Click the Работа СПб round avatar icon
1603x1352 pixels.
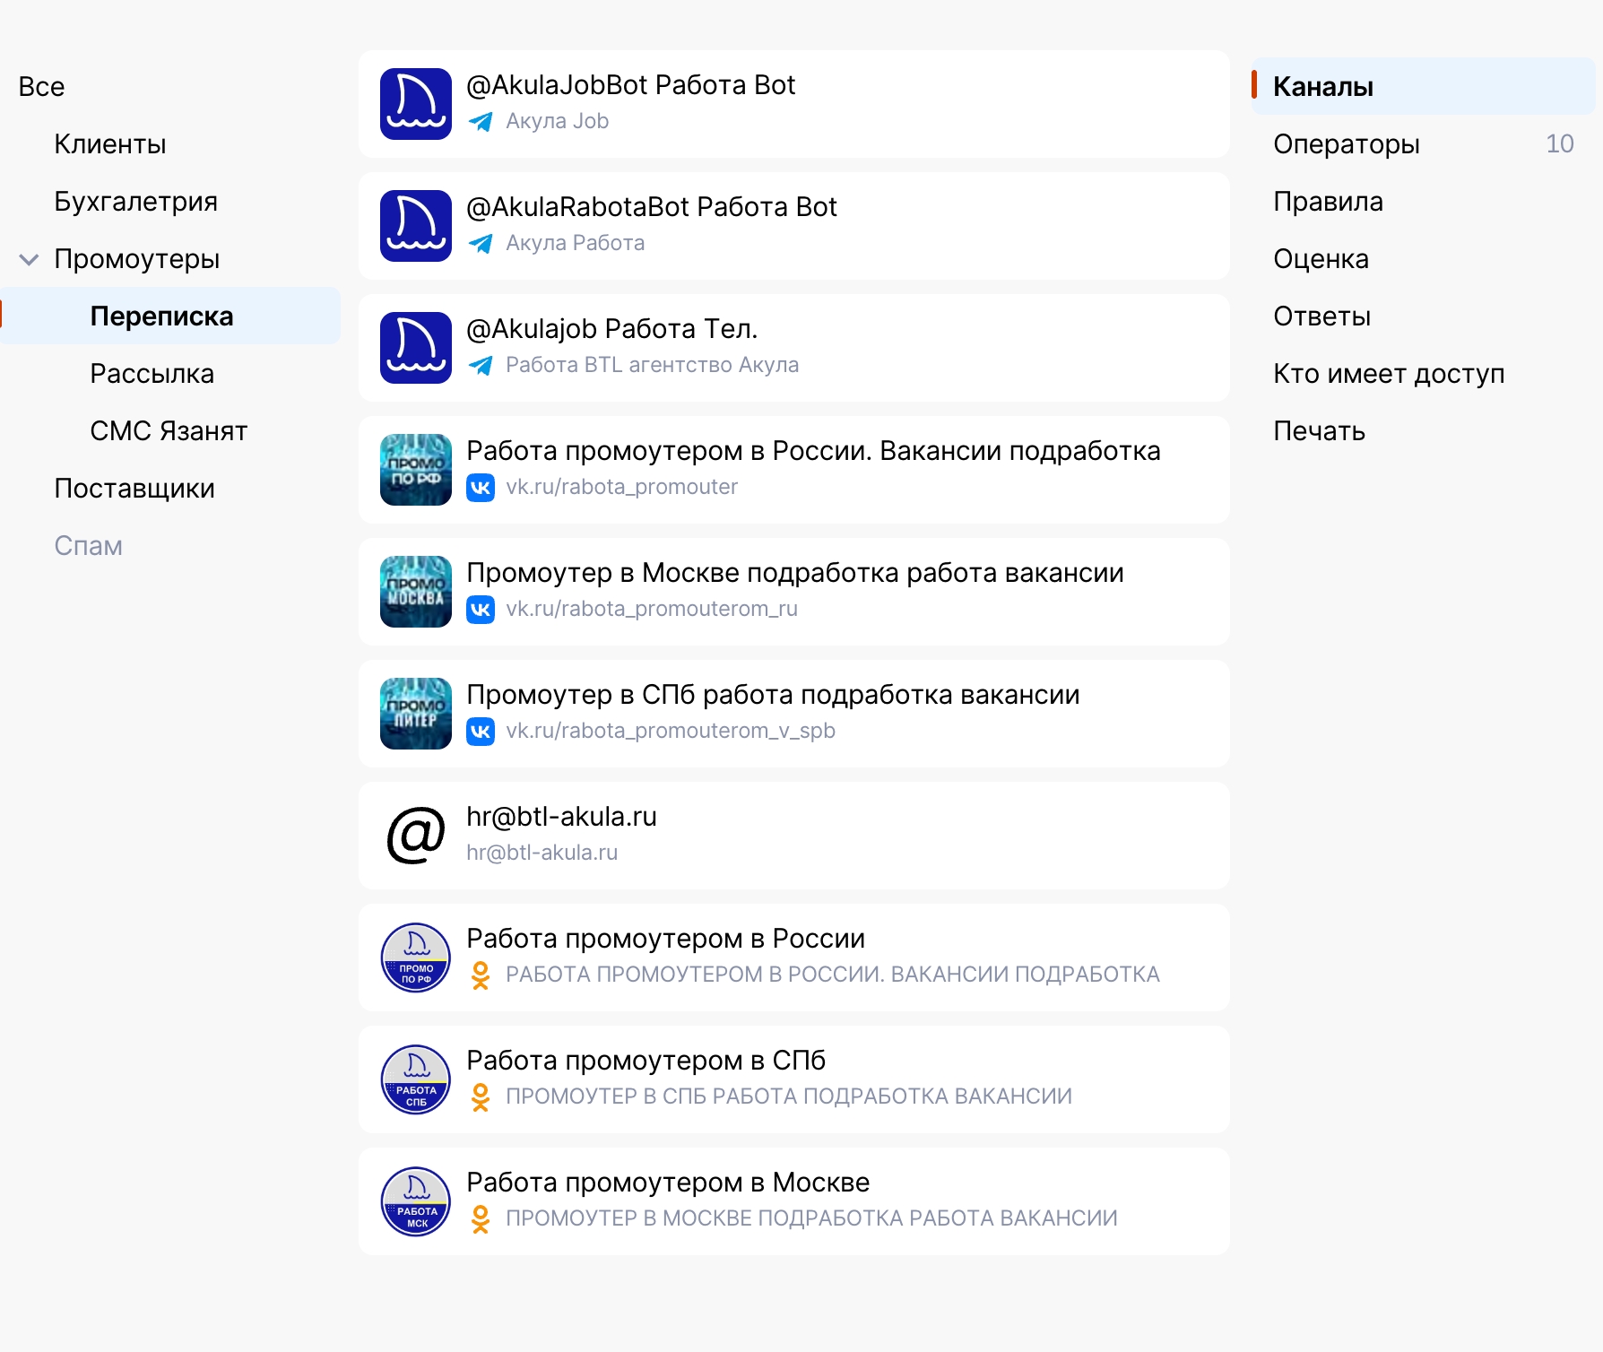415,1079
